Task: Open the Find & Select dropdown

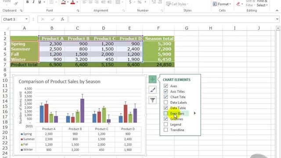Action: coord(262,3)
